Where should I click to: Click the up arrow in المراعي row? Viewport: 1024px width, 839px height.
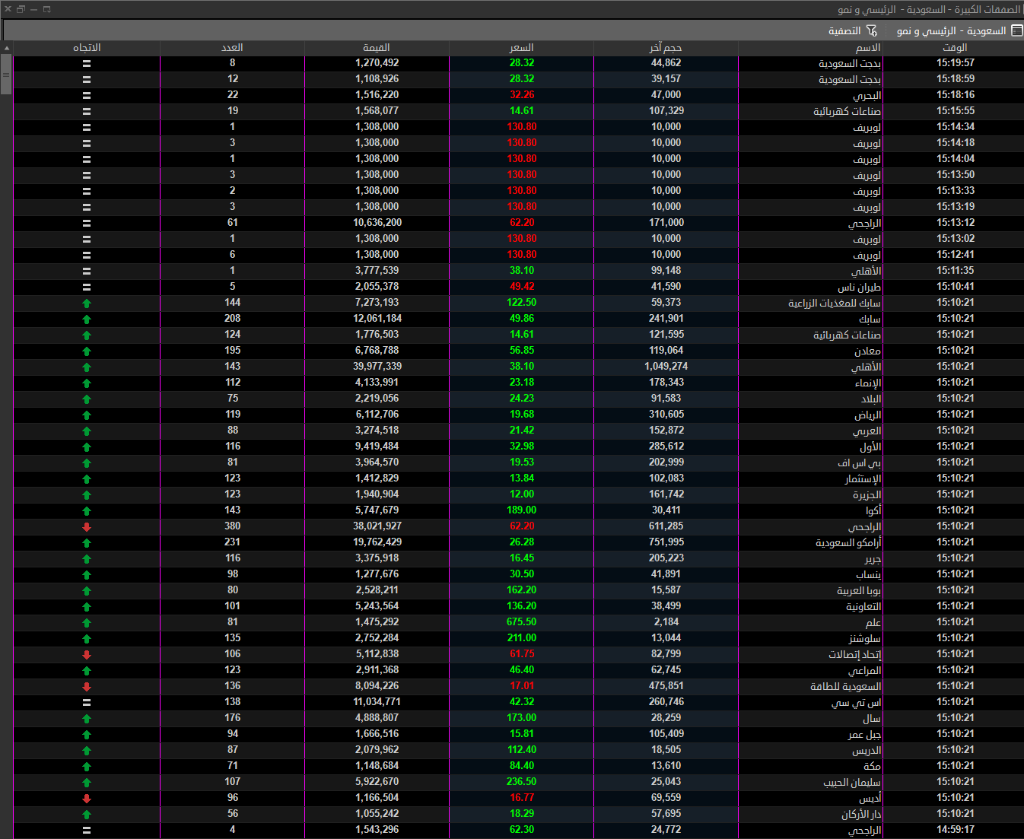tap(87, 670)
